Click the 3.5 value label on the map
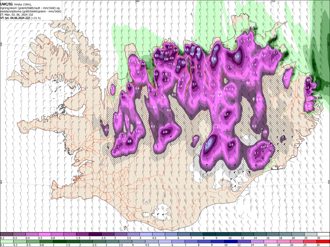The image size is (330, 247). tap(186, 50)
